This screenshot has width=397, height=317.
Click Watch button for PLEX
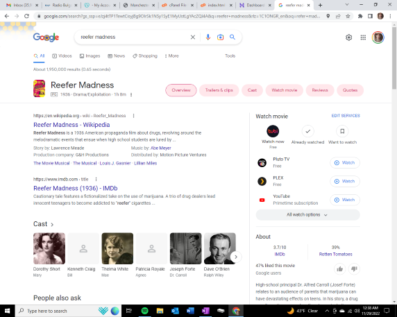[345, 181]
